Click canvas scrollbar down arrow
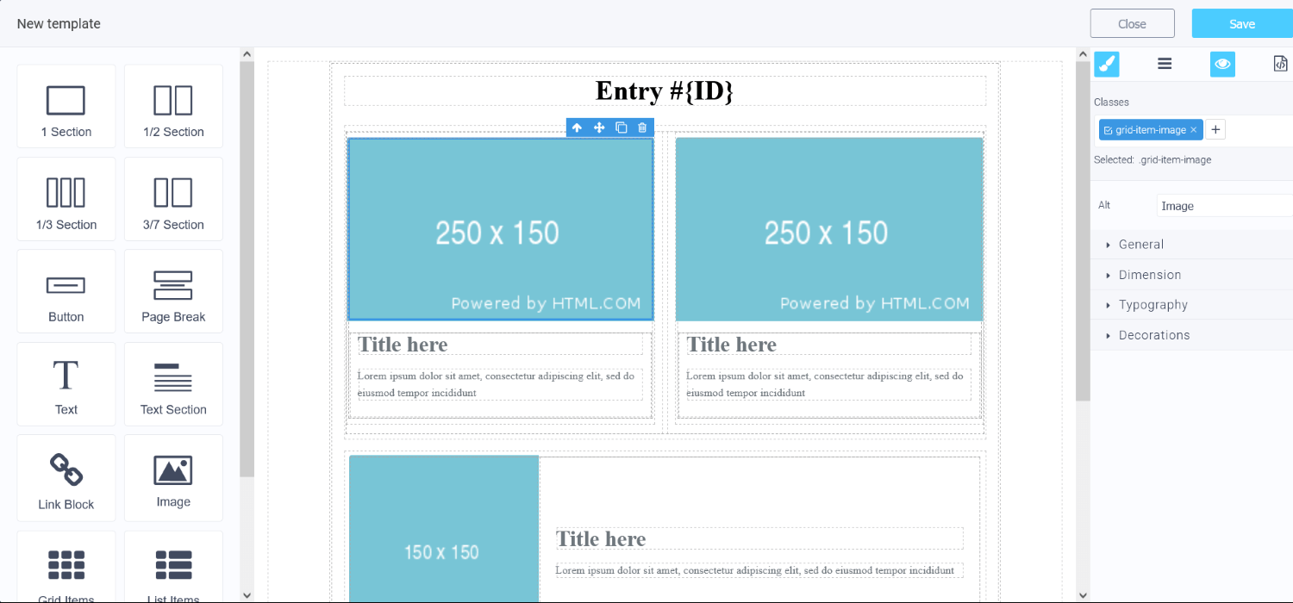The width and height of the screenshot is (1293, 603). 1083,594
